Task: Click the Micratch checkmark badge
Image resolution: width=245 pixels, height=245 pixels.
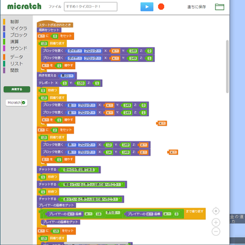Action: point(17,103)
